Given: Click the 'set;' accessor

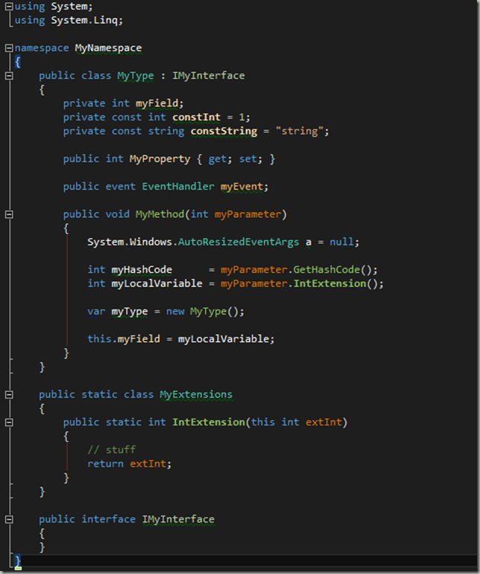Looking at the screenshot, I should [x=251, y=159].
